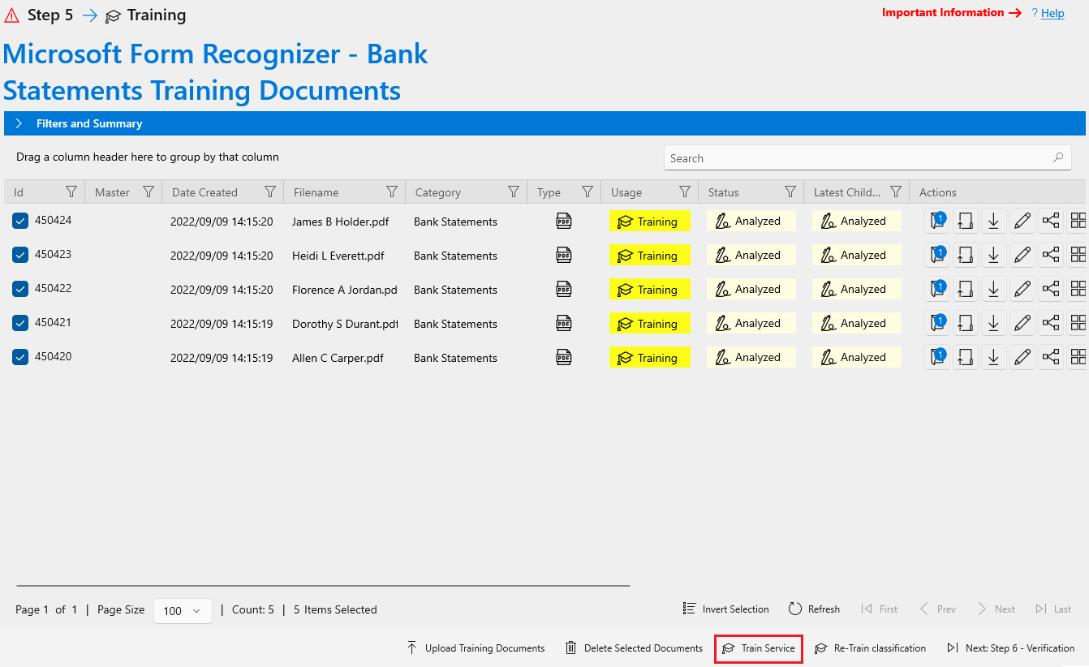Click the red warning triangle icon by Step 5
This screenshot has height=667, width=1089.
coord(12,15)
